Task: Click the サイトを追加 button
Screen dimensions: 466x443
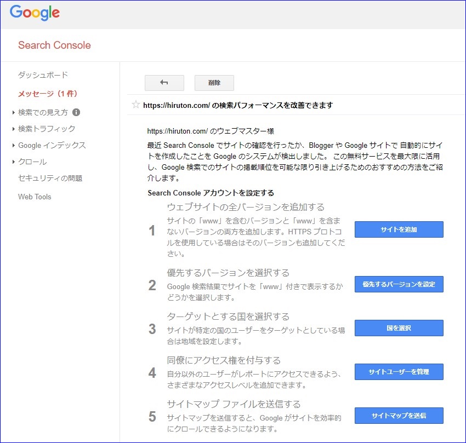Action: [399, 229]
